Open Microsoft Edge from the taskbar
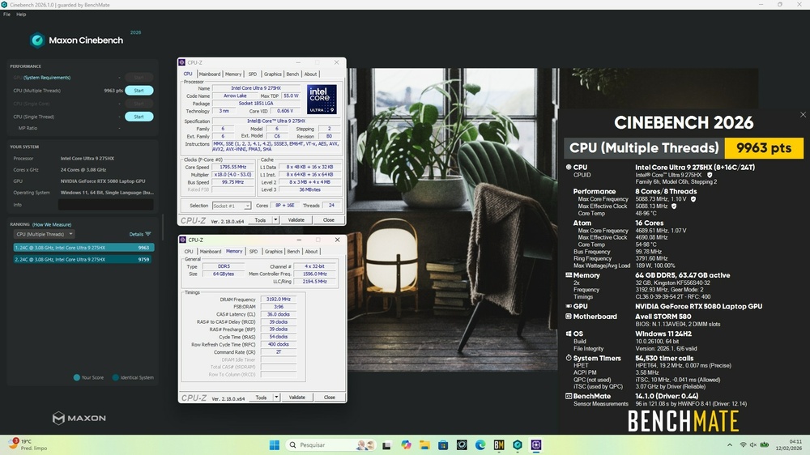The width and height of the screenshot is (810, 455). pos(480,444)
